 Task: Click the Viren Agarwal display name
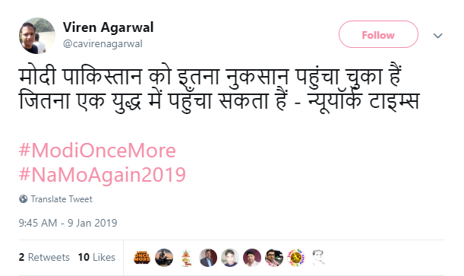(x=108, y=27)
